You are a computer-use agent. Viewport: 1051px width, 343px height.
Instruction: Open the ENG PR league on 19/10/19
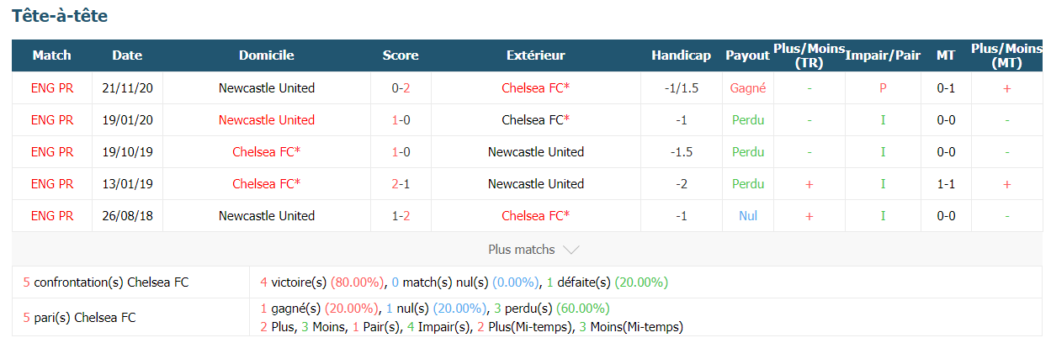[x=52, y=151]
